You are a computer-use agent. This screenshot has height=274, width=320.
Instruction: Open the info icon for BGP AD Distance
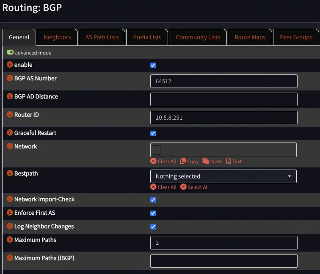point(10,96)
